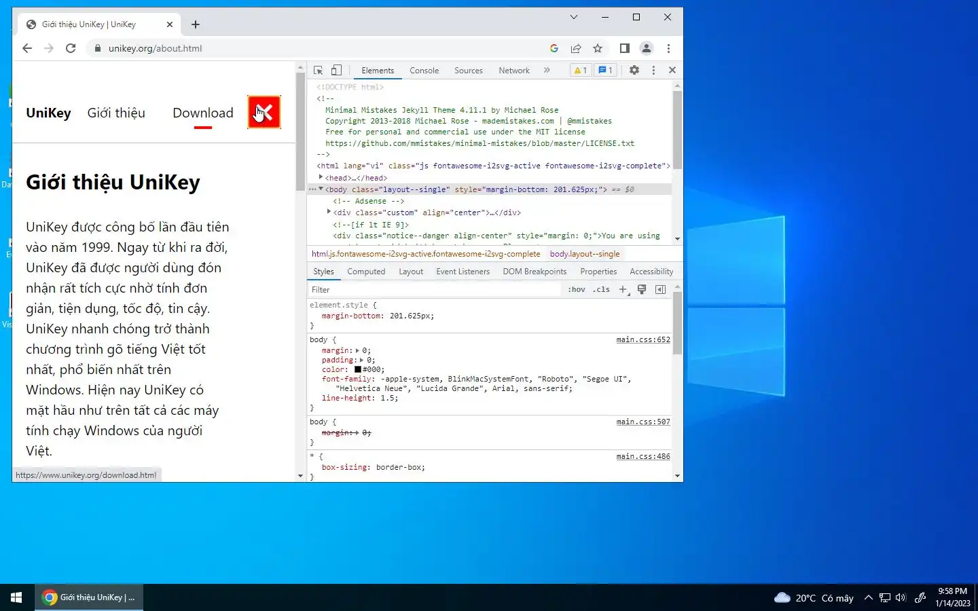The height and width of the screenshot is (611, 978).
Task: Show hidden system tray icons chevron
Action: [868, 597]
